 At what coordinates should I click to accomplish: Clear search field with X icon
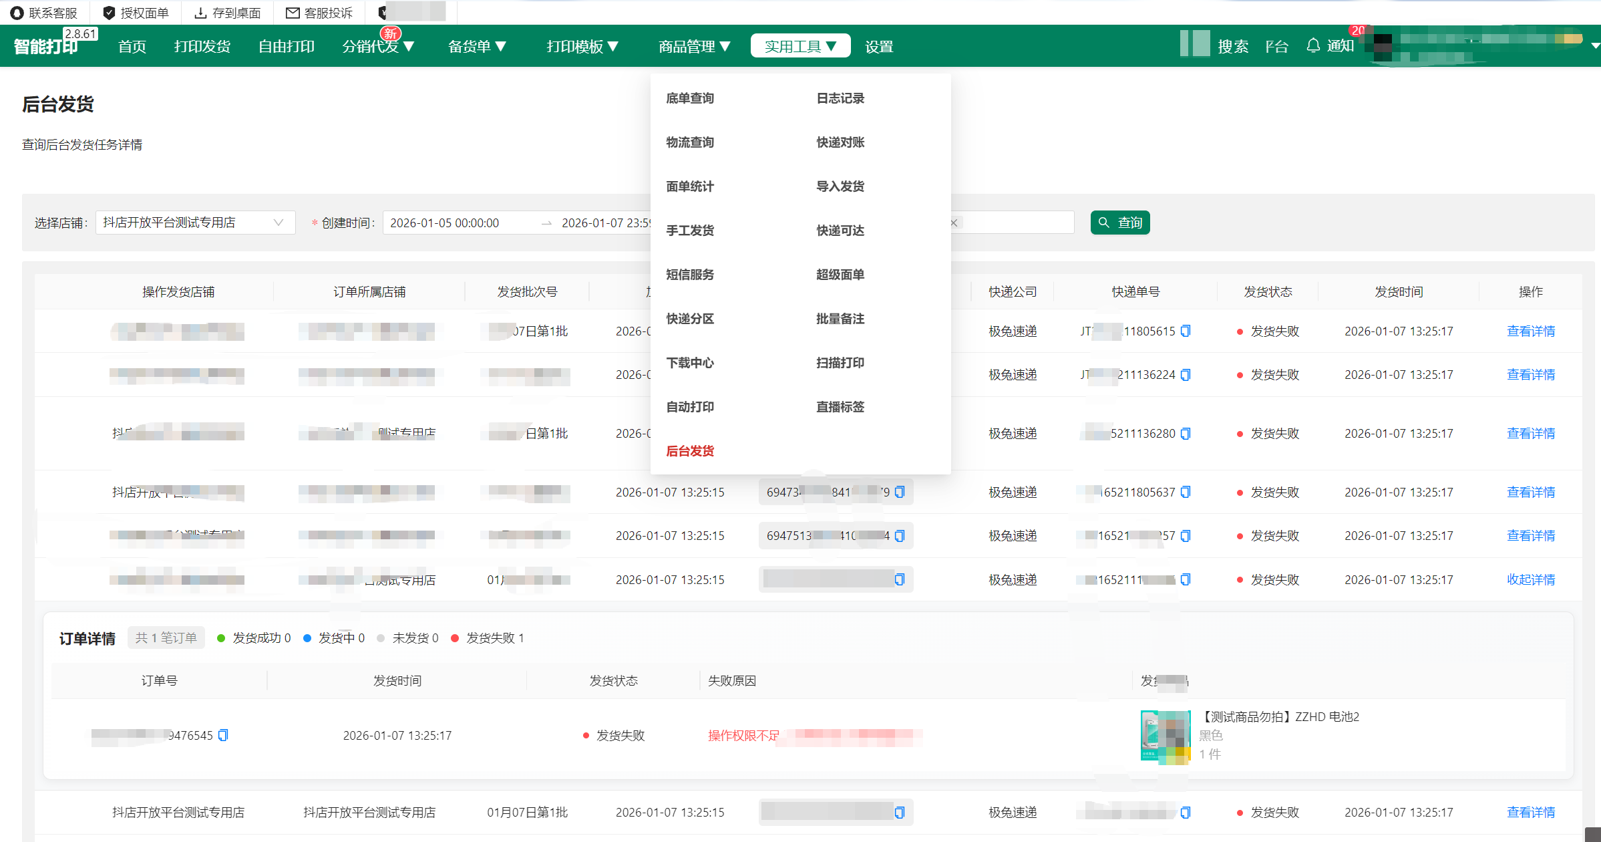tap(954, 223)
